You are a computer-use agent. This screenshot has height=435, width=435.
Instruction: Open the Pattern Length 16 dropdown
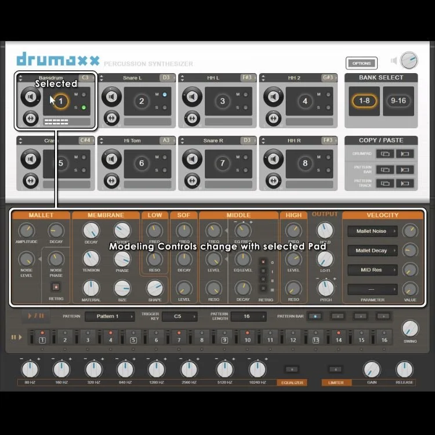249,317
